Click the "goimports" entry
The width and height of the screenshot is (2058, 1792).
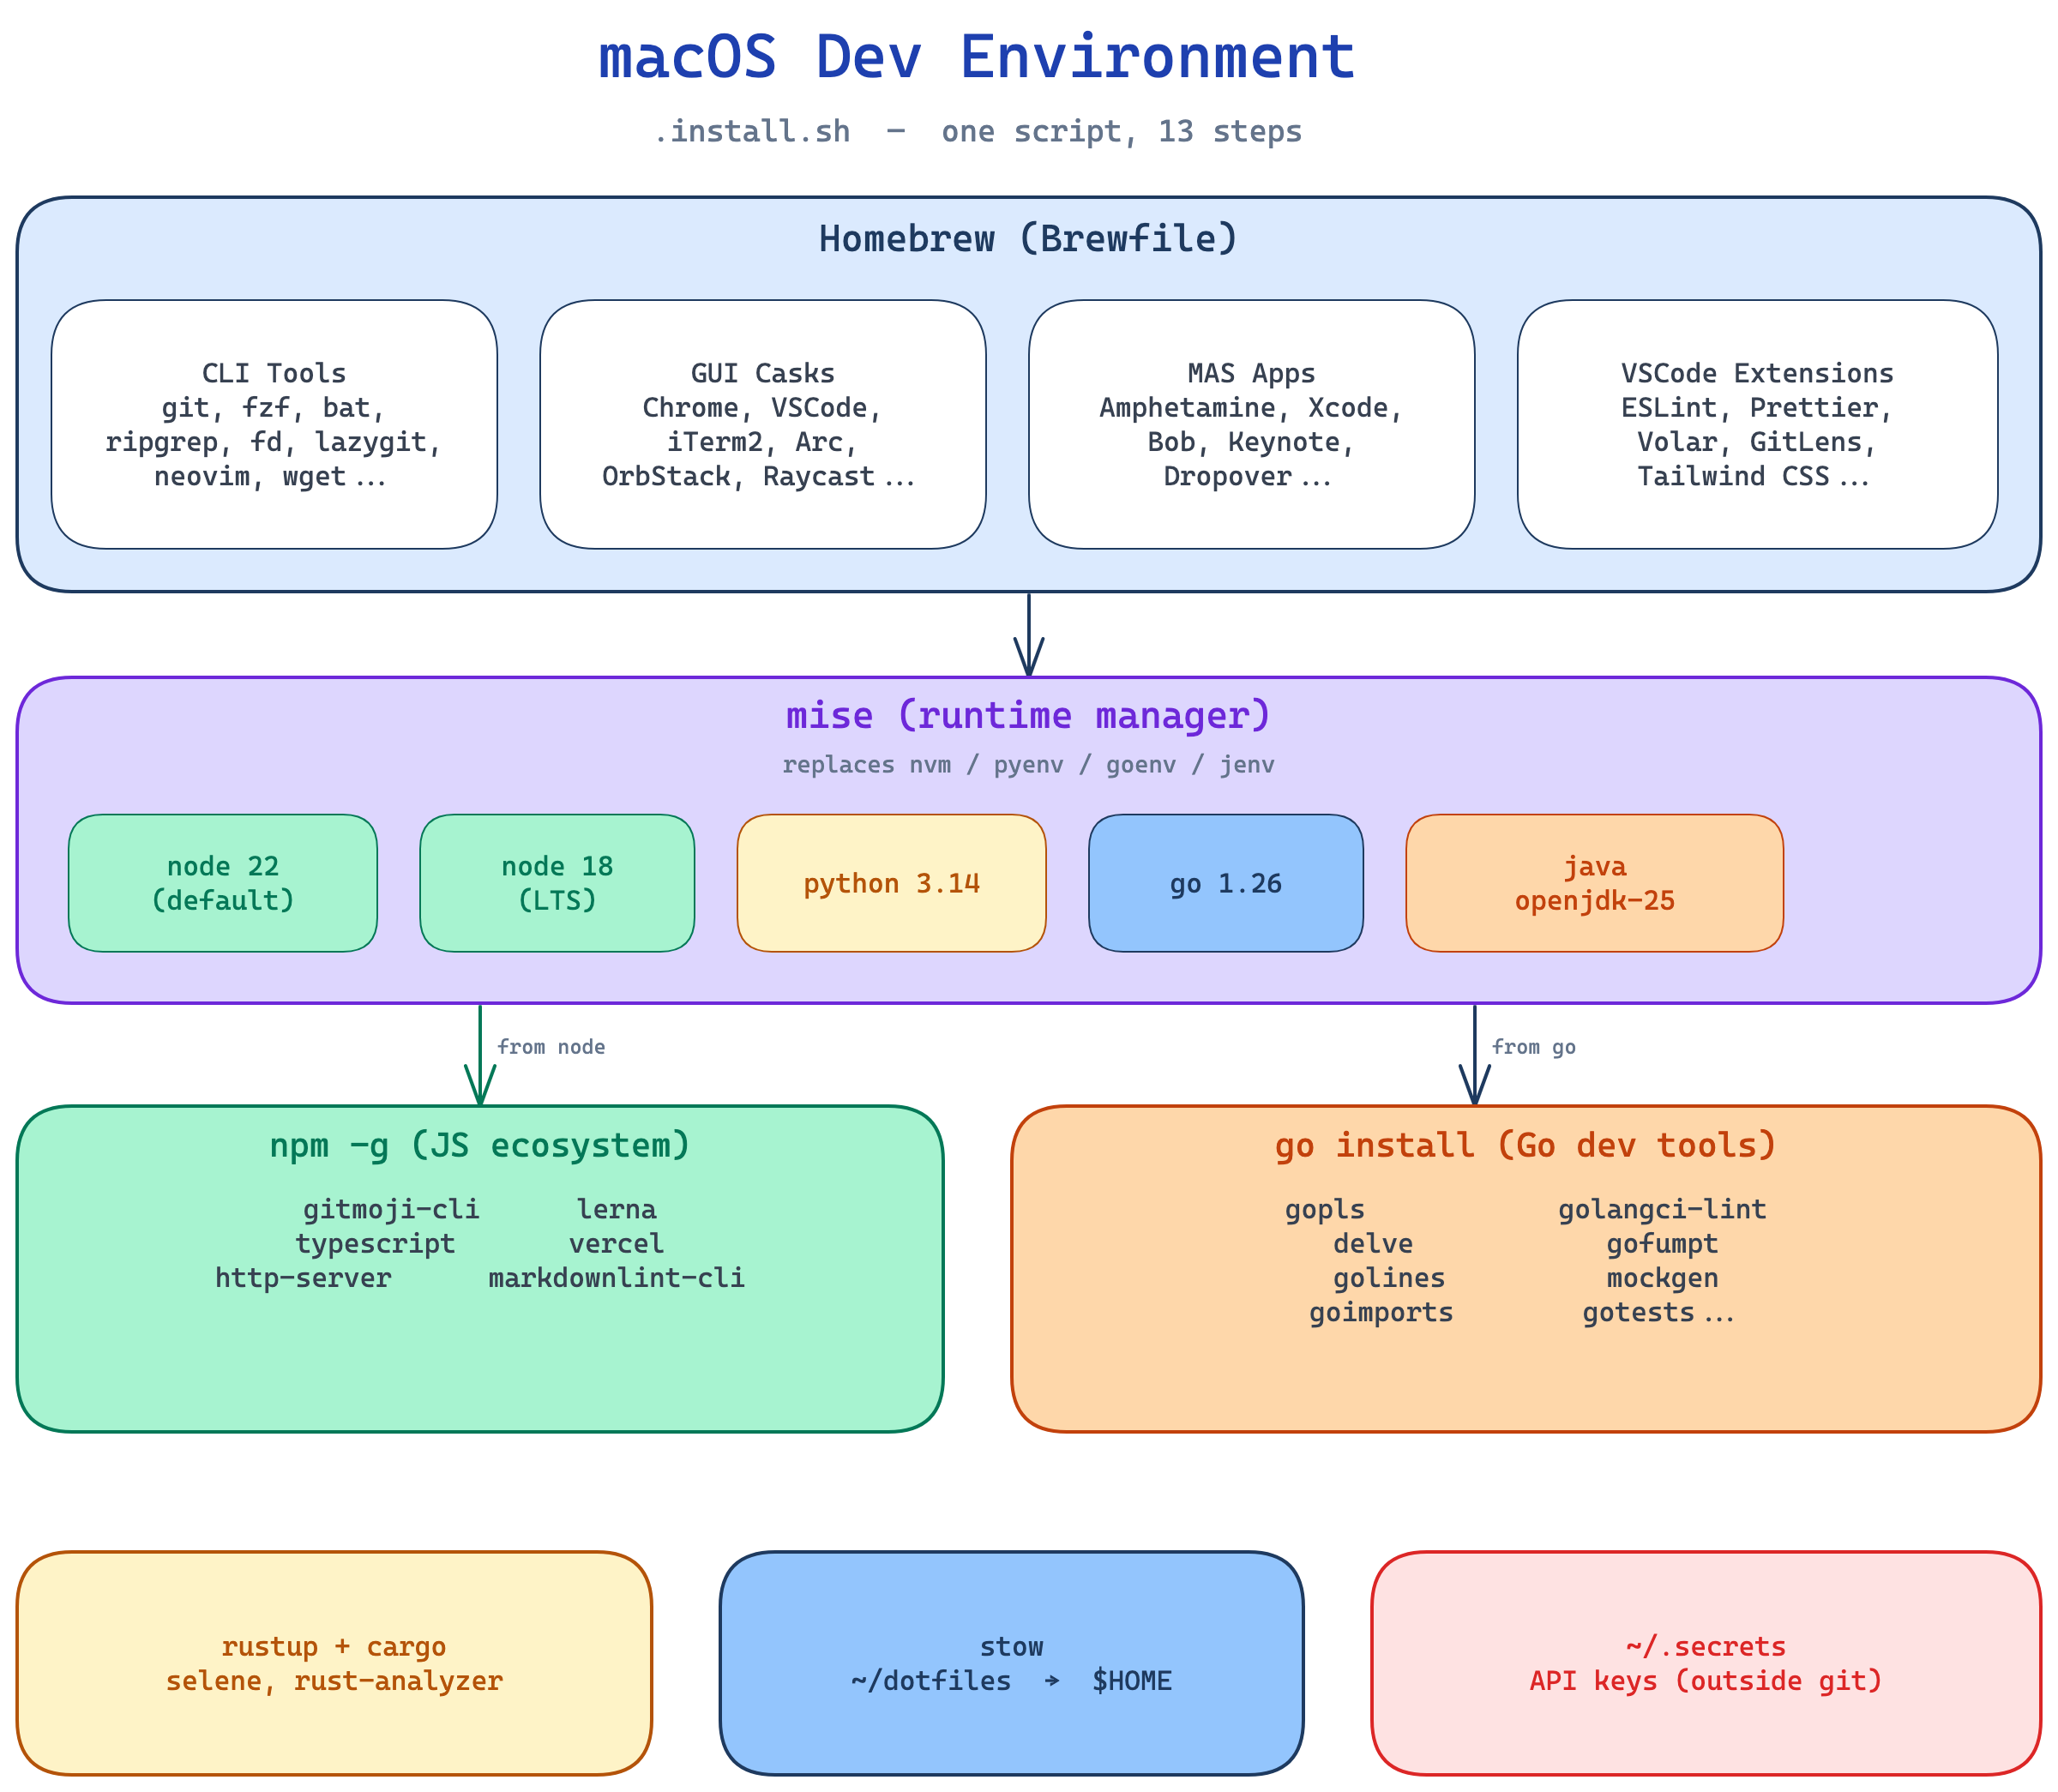pyautogui.click(x=1381, y=1311)
